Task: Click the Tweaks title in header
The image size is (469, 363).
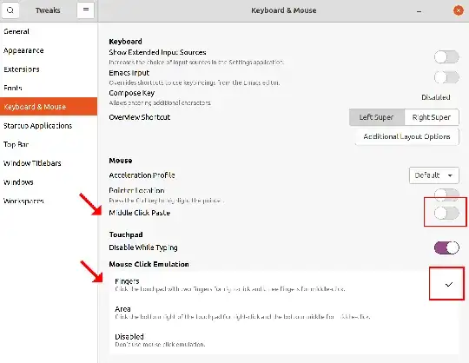Action: pyautogui.click(x=48, y=10)
